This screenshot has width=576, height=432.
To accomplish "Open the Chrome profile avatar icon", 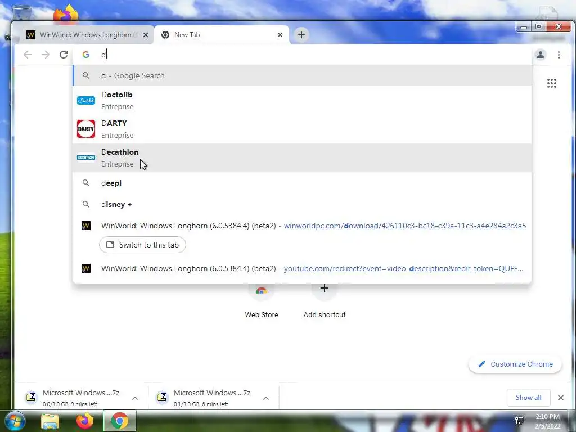I will click(x=541, y=55).
